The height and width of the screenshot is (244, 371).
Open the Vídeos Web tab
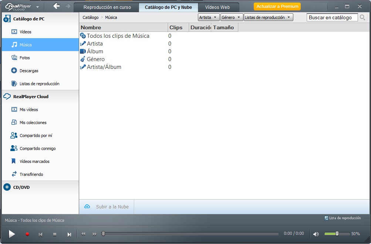coord(217,7)
